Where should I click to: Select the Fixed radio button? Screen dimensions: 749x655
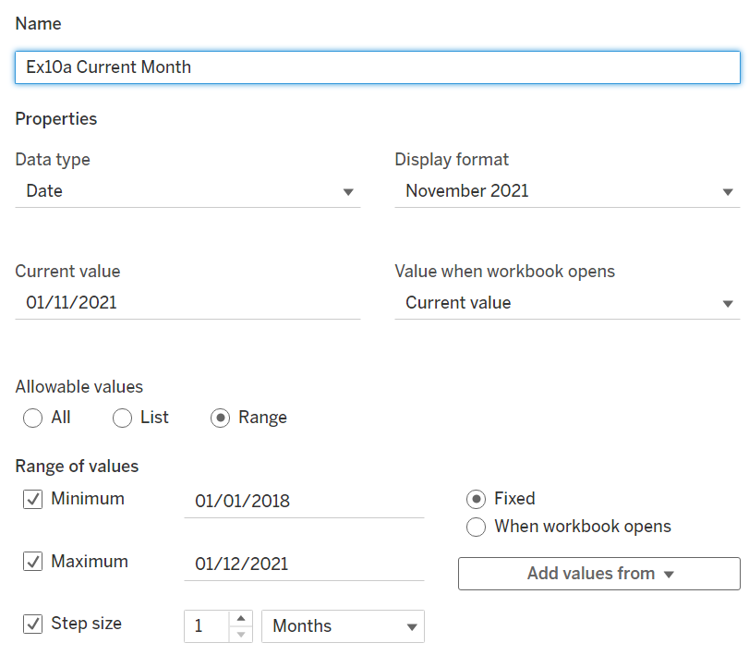tap(477, 499)
